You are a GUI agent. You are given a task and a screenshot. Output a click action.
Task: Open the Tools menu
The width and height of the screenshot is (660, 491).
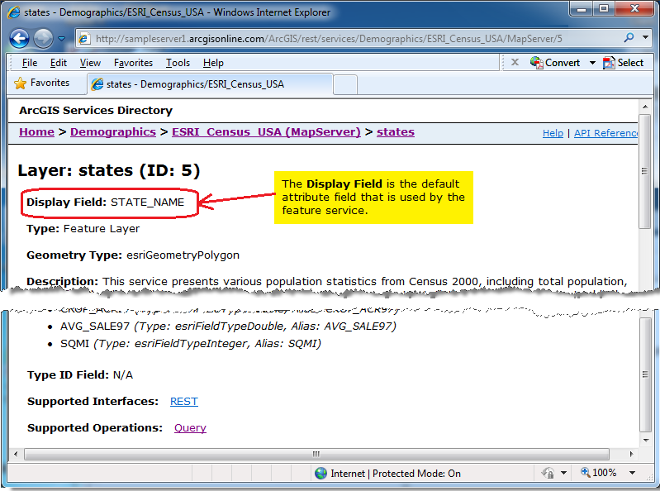(x=178, y=63)
